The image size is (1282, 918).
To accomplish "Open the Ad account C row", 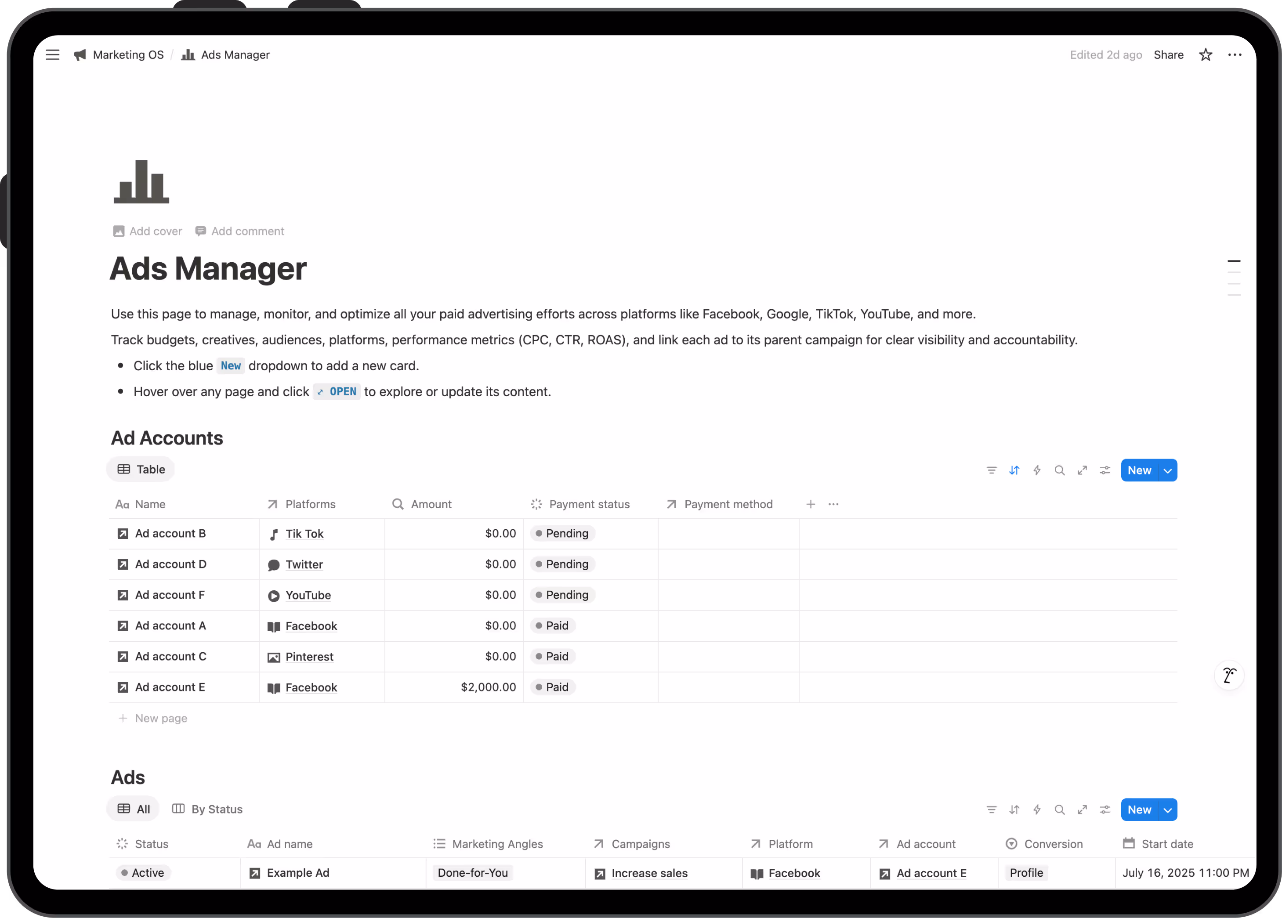I will 171,656.
